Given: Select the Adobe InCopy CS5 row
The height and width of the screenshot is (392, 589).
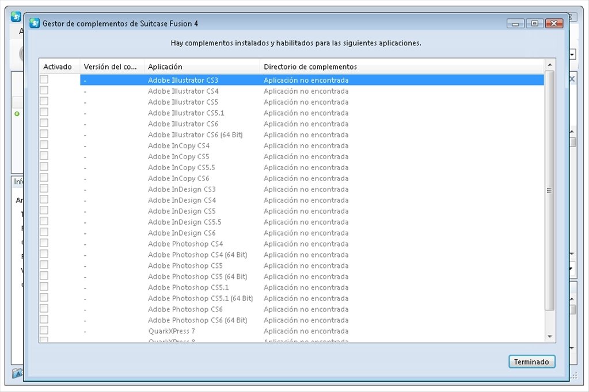Looking at the screenshot, I should point(291,156).
